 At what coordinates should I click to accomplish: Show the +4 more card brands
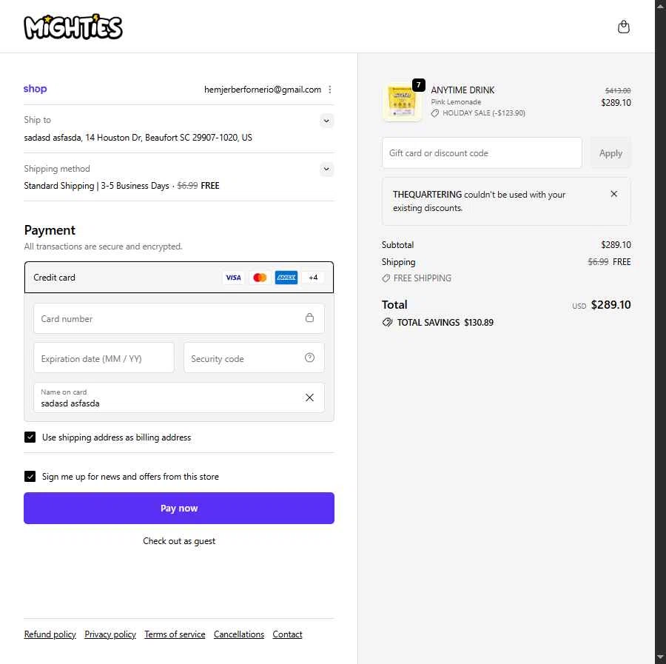coord(313,278)
